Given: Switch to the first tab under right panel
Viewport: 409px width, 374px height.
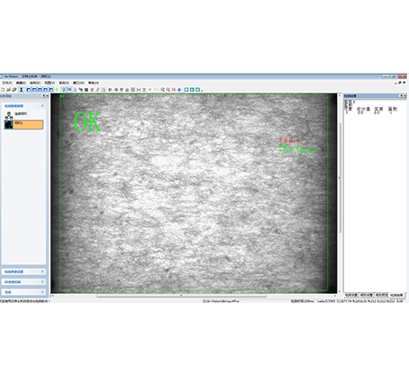Looking at the screenshot, I should click(350, 295).
